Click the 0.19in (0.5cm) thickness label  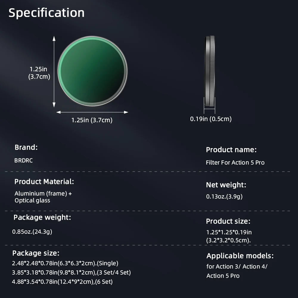click(211, 119)
